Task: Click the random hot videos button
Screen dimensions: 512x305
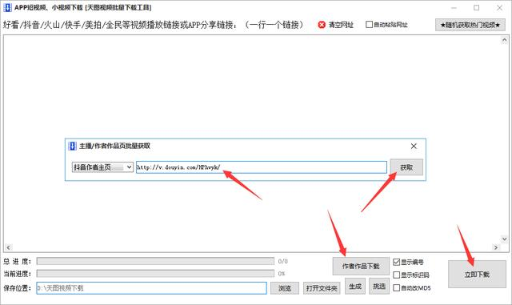Action: click(x=470, y=25)
